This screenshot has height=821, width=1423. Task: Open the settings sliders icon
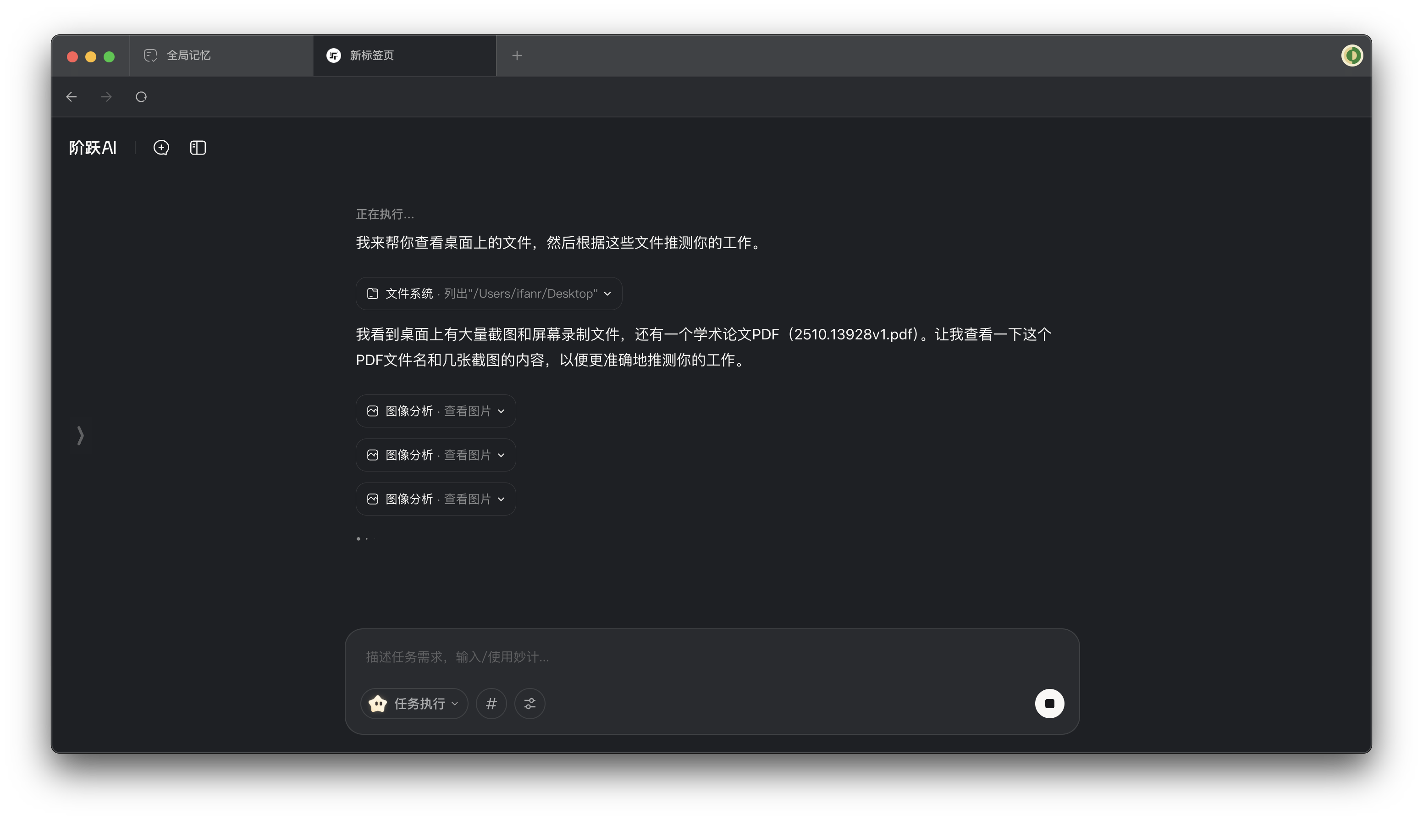[530, 704]
